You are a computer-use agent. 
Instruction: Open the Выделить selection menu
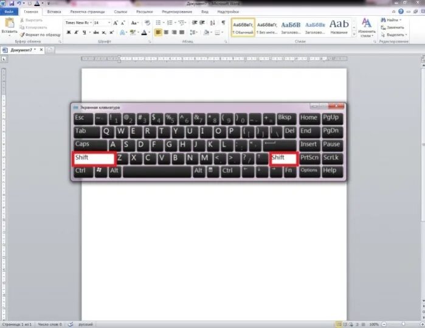(x=394, y=35)
